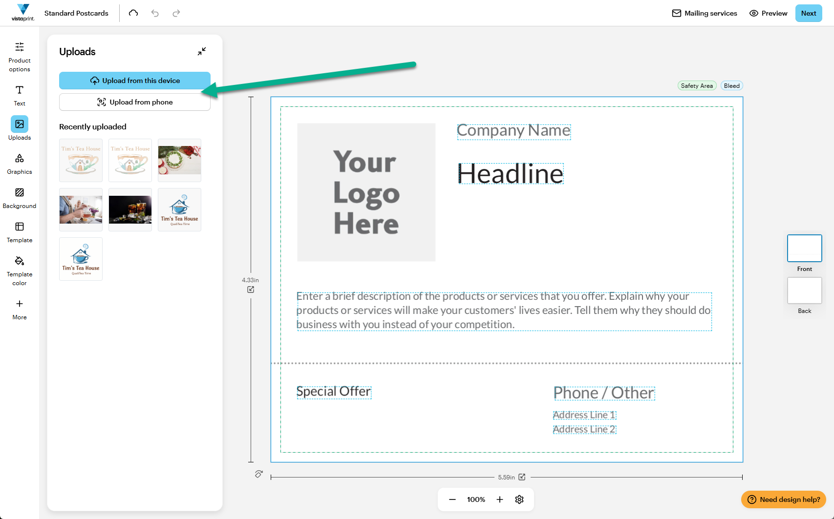Click the 100% zoom level
Image resolution: width=834 pixels, height=519 pixels.
coord(476,499)
